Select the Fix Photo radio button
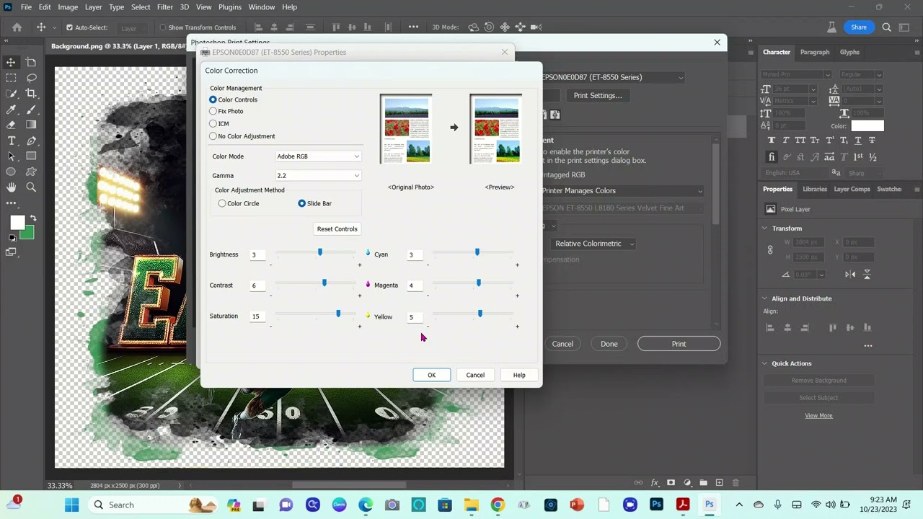Viewport: 923px width, 519px height. pyautogui.click(x=213, y=111)
